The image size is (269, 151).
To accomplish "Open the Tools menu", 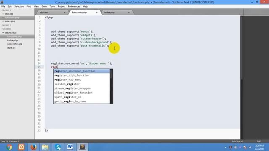I will [x=52, y=7].
